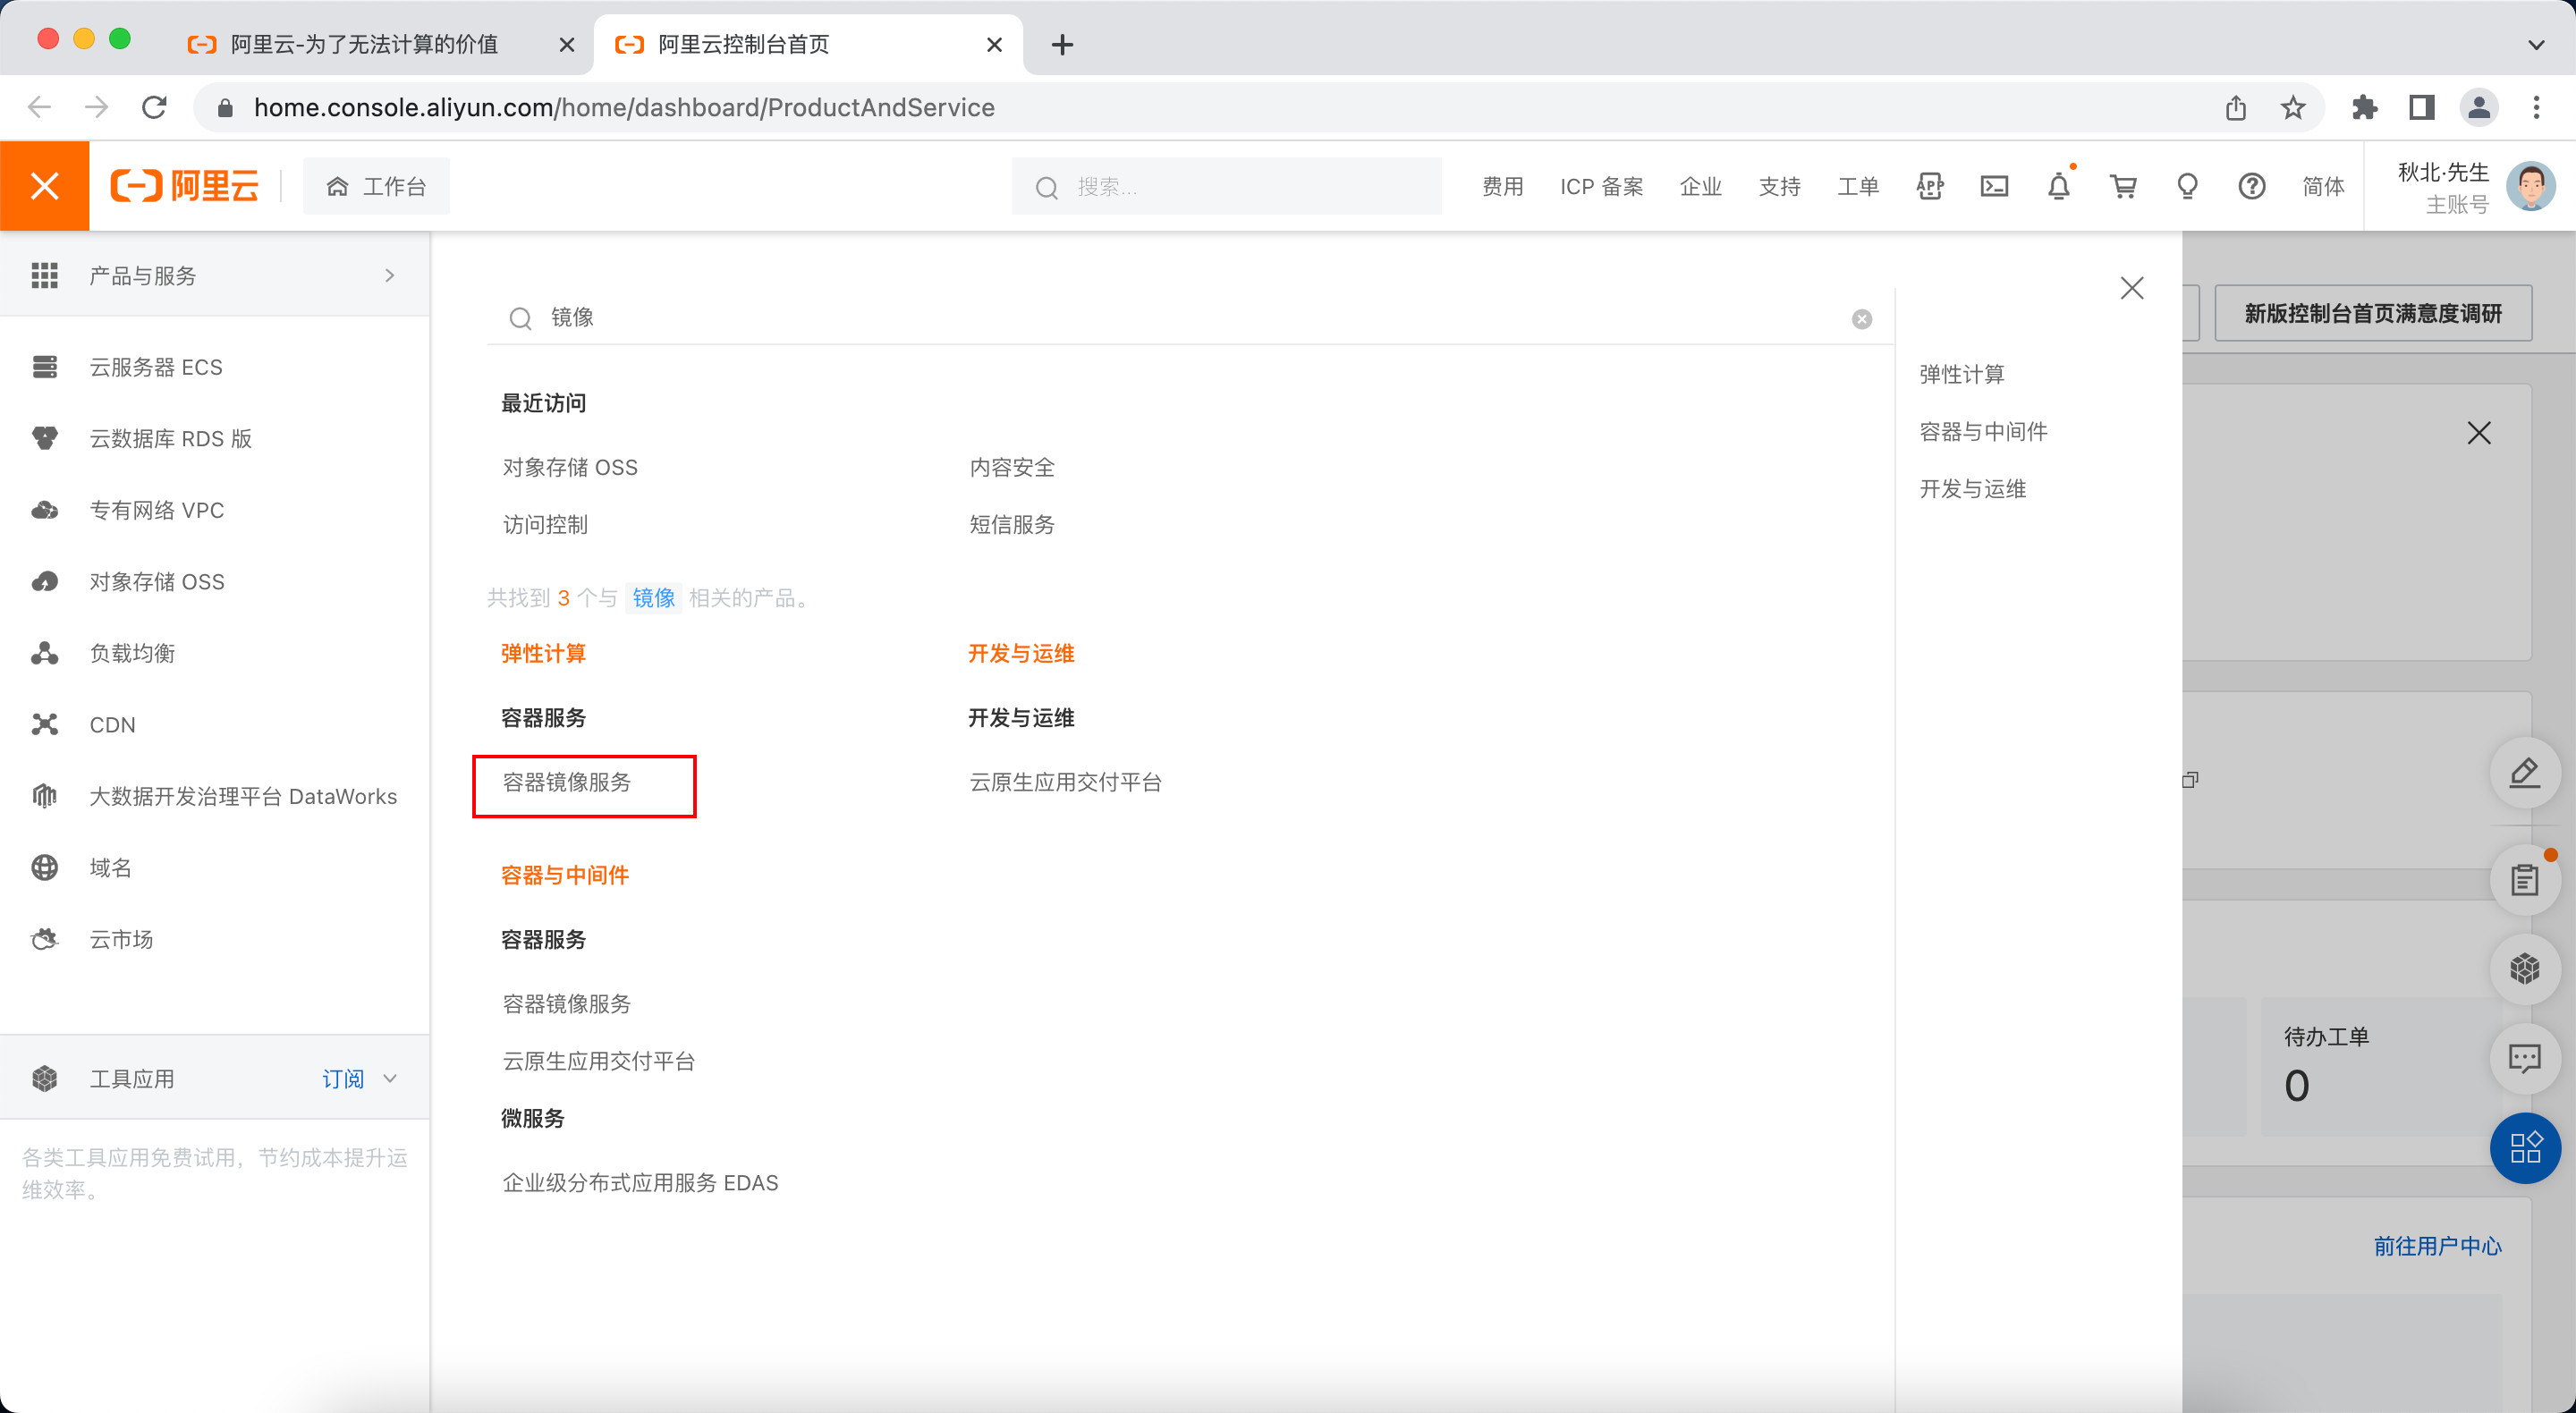
Task: Expand the 产品与服务 chevron
Action: point(390,275)
